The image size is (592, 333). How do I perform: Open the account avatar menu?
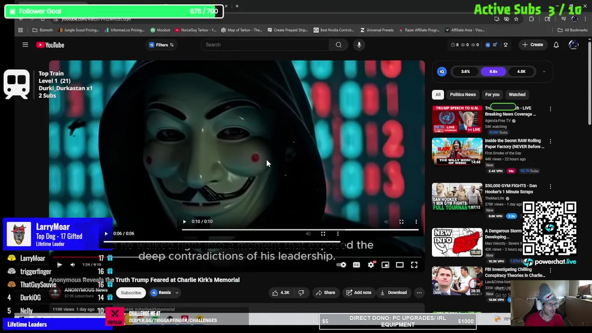point(573,45)
